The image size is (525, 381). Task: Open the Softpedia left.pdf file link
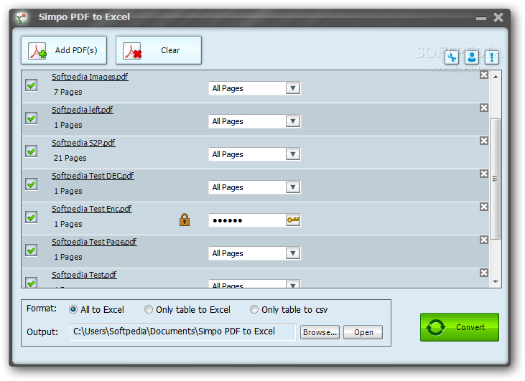coord(83,110)
